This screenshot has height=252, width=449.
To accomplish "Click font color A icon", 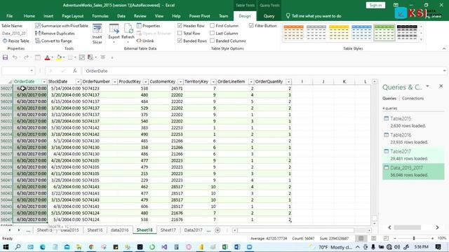I will (47, 57).
